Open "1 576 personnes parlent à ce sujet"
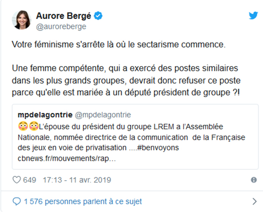Screen dimensions: 263x217 [83, 202]
